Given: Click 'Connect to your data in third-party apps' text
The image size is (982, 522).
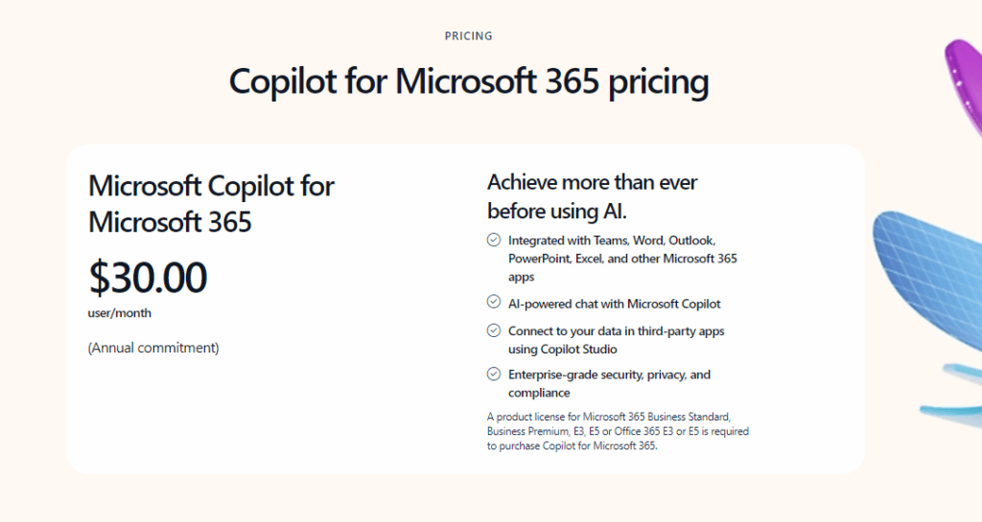Looking at the screenshot, I should 616,331.
